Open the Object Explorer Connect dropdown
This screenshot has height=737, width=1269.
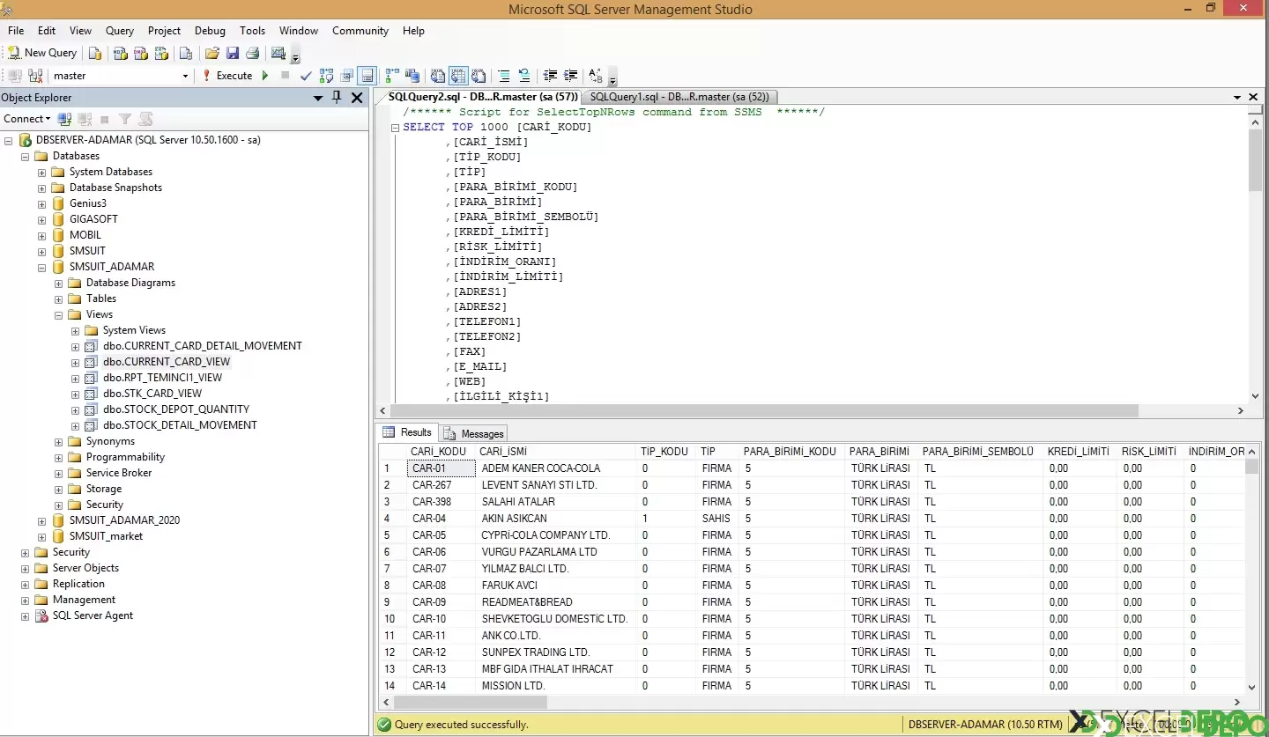[x=26, y=119]
